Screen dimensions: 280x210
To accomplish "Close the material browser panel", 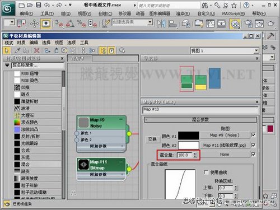I will (62, 59).
